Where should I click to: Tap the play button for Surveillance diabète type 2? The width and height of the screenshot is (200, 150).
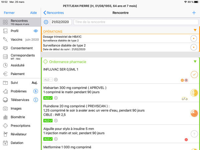click(194, 47)
